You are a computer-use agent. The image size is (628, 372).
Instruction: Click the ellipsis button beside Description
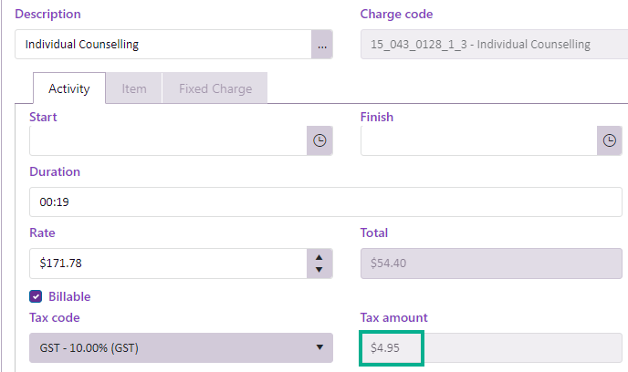[321, 44]
